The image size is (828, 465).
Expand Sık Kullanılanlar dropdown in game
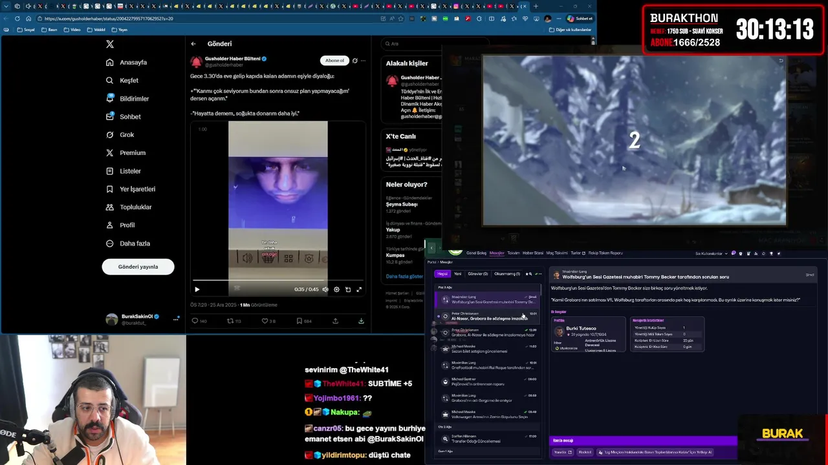[x=710, y=254]
